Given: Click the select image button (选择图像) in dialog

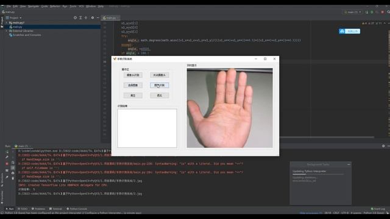Looking at the screenshot, I should point(133,85).
